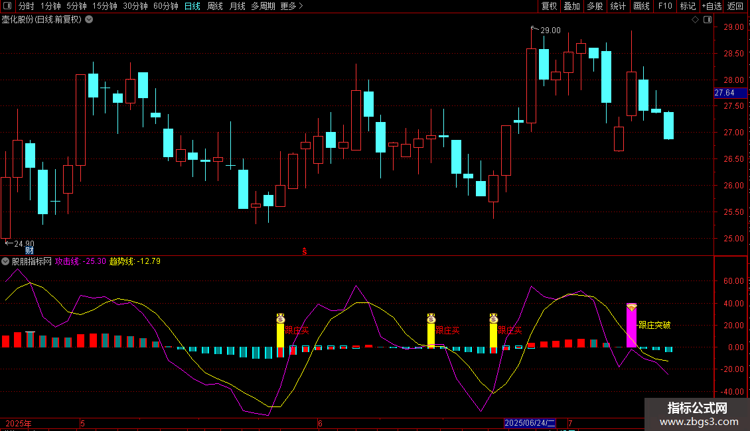Select the 60分钟 period tab

pos(165,6)
